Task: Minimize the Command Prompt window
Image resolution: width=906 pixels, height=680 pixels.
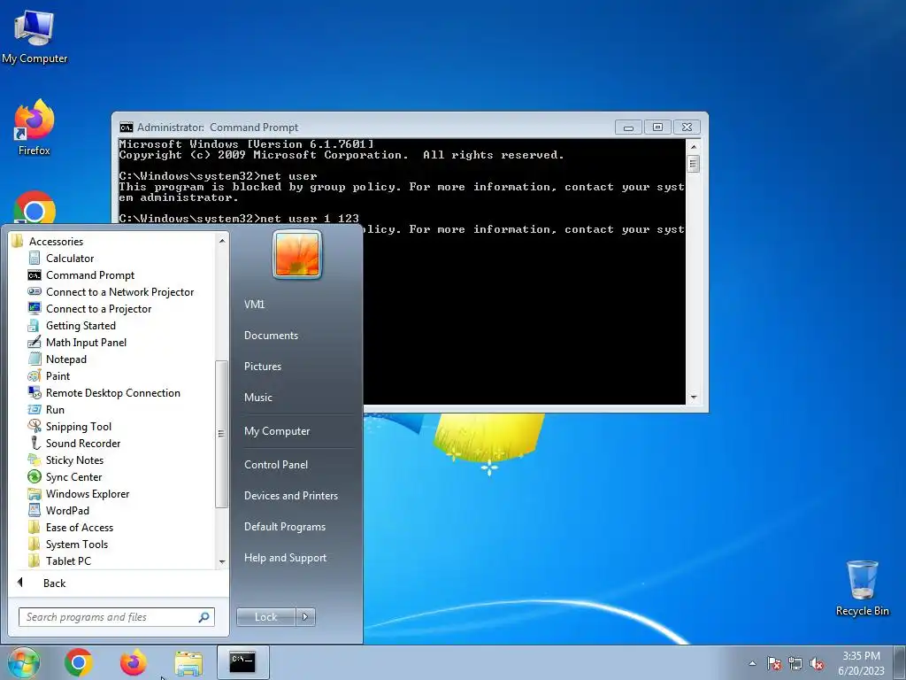Action: point(629,127)
